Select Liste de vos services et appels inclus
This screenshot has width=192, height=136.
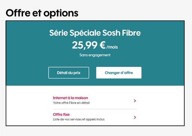pos(79,119)
